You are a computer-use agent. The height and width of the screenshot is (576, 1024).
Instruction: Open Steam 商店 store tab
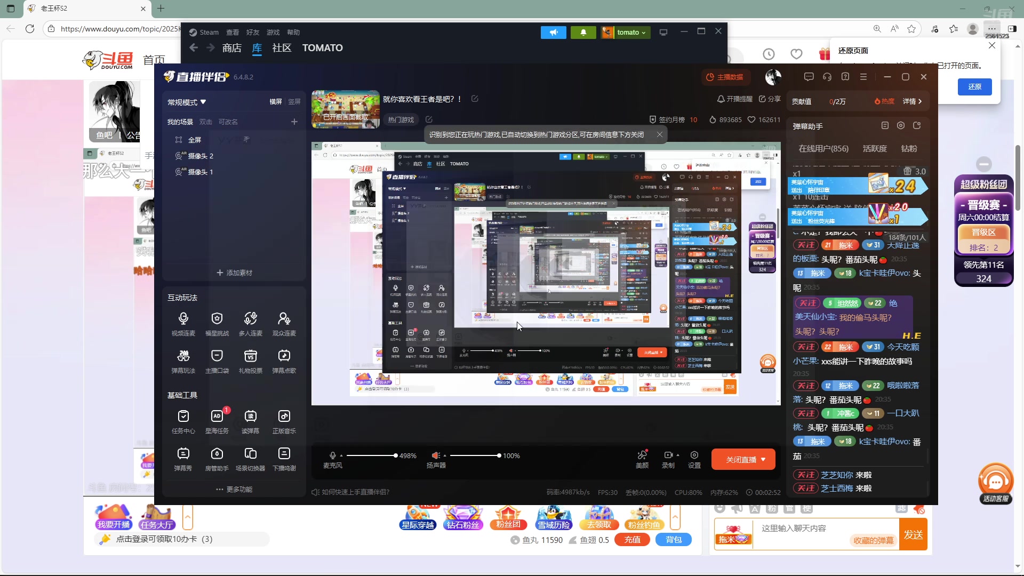click(x=231, y=48)
